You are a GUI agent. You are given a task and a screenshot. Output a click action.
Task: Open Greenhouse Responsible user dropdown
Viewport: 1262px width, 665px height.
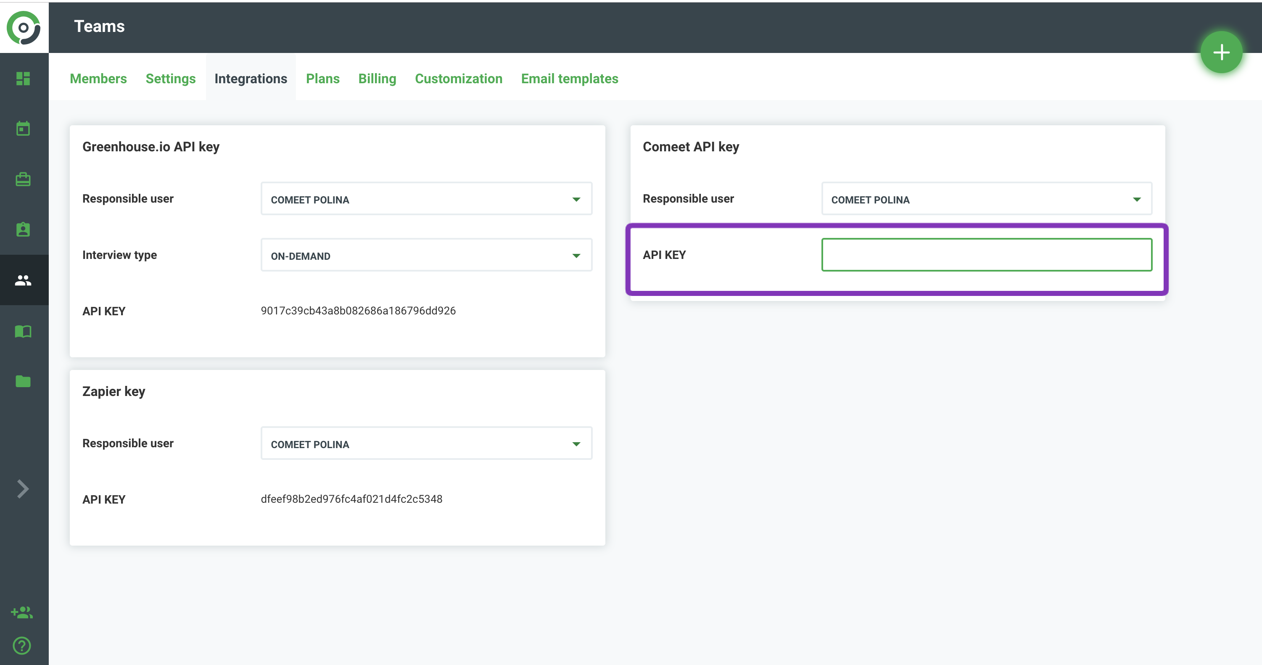(x=426, y=199)
